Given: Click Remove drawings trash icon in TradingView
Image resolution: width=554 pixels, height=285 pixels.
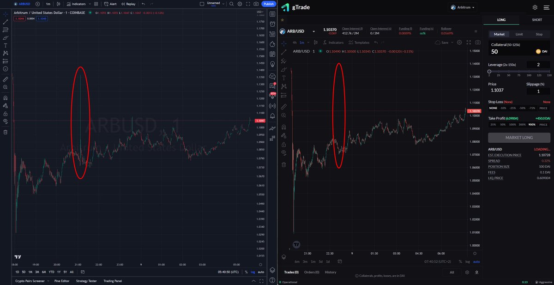Looking at the screenshot, I should 6,132.
